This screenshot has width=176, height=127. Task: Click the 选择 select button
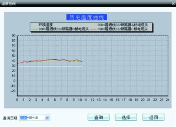tap(126, 117)
